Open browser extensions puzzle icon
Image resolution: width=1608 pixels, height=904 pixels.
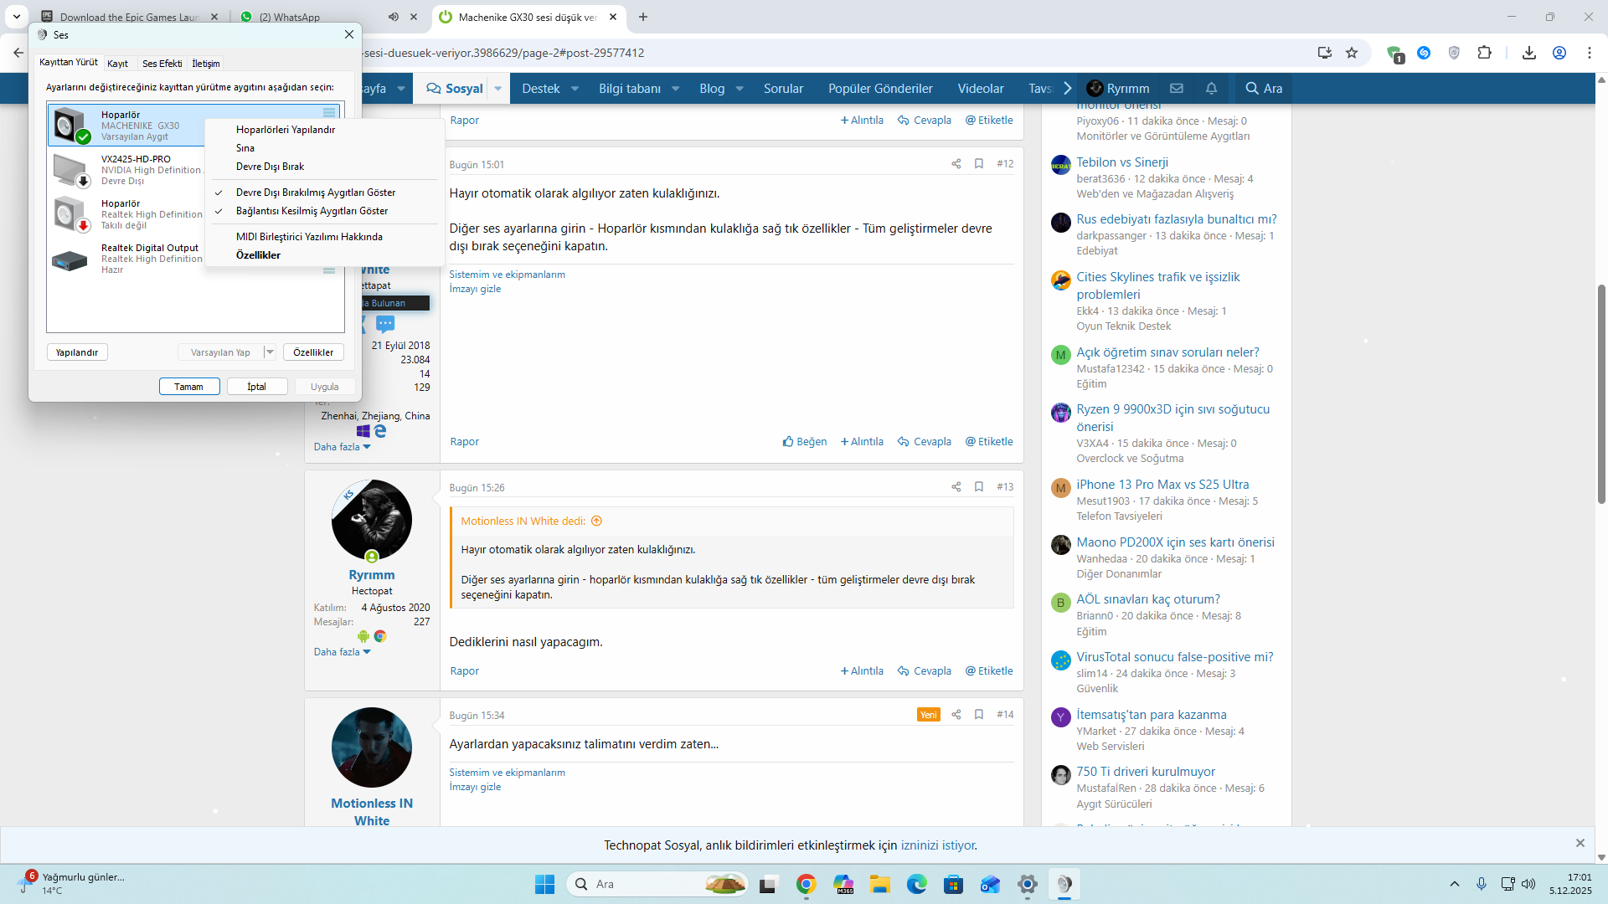pos(1484,53)
